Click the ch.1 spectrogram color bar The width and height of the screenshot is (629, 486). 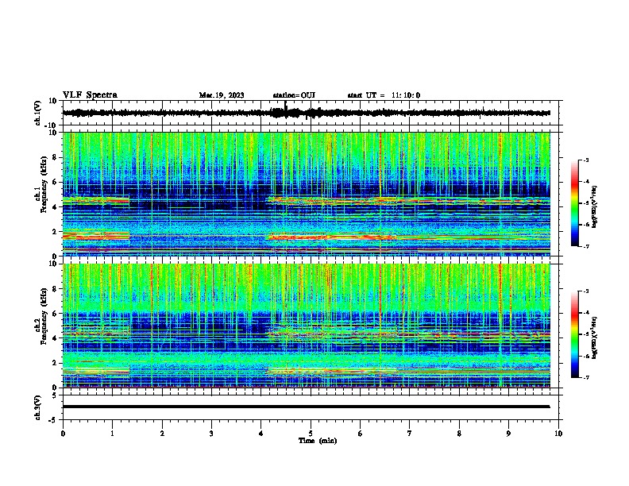point(574,203)
